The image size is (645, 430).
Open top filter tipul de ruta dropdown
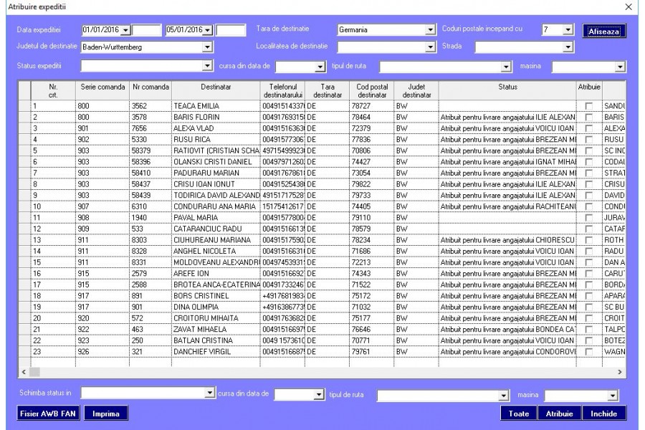click(x=506, y=67)
